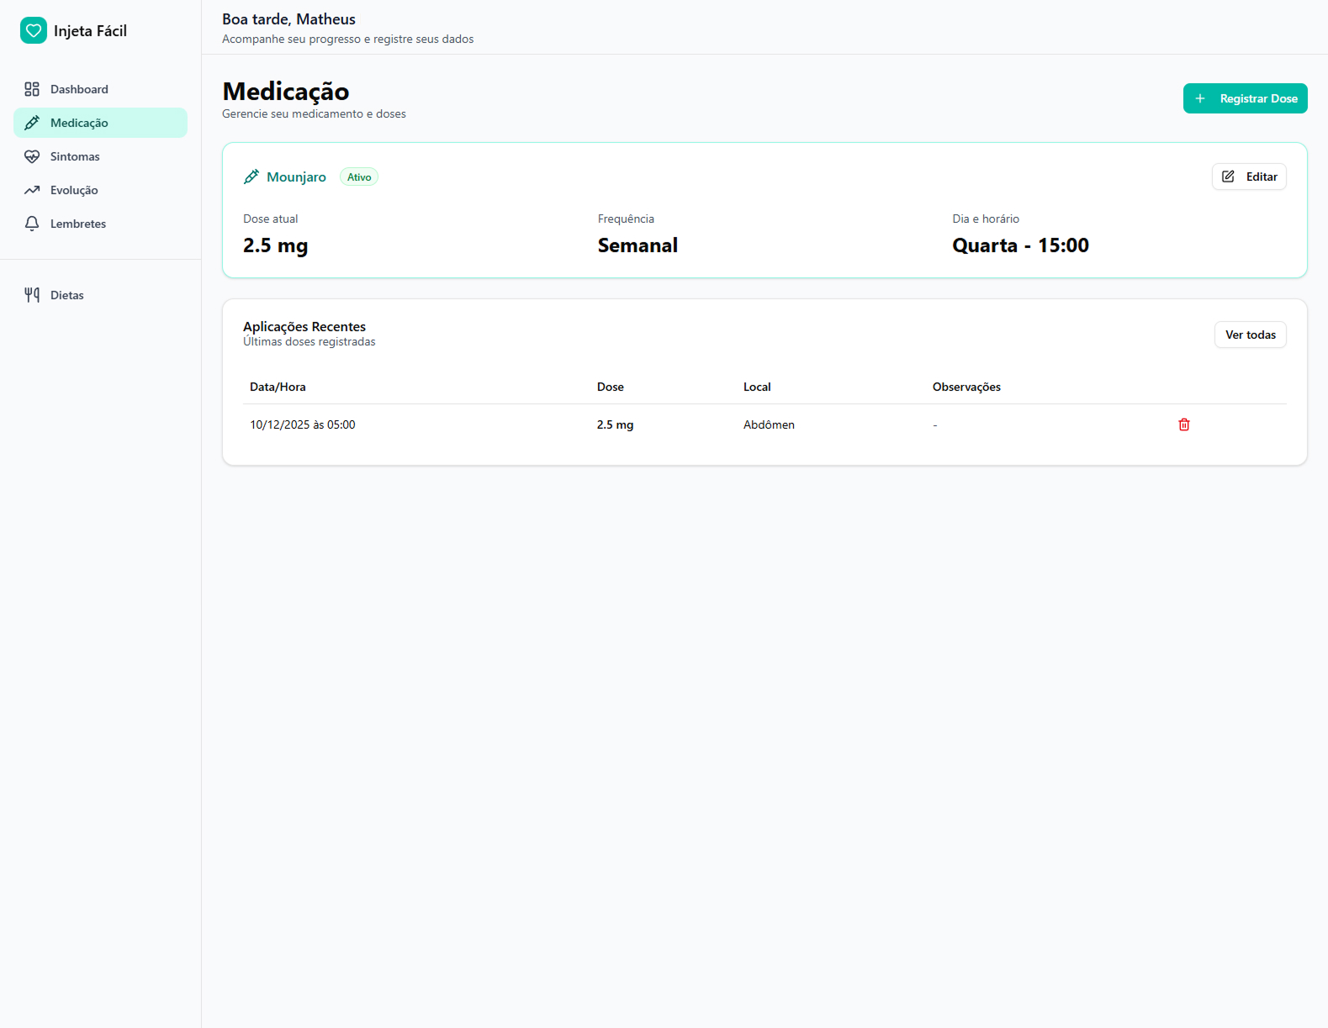
Task: Select the syringe icon beside Medicação in sidebar
Action: (x=32, y=123)
